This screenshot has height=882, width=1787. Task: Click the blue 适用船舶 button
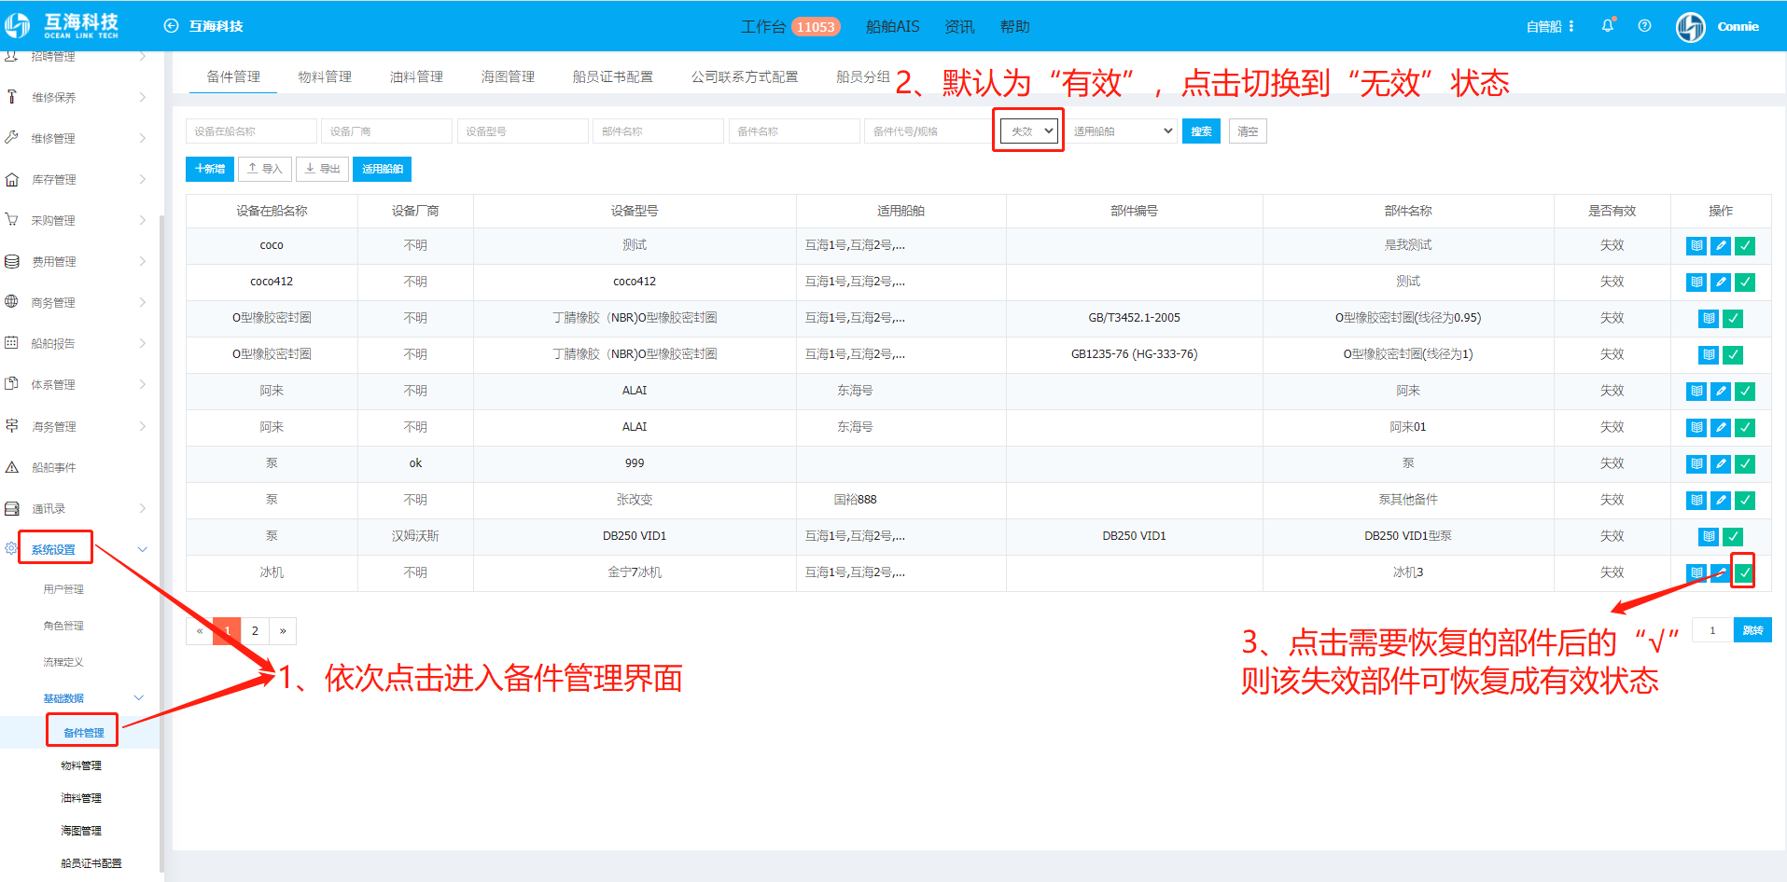[x=383, y=169]
